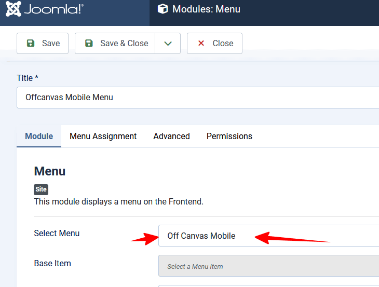Open the Base Item 'Select a Menu Item' dropdown

coord(268,266)
